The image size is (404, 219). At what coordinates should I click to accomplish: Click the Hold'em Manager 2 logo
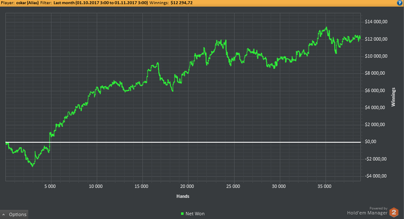(x=394, y=212)
